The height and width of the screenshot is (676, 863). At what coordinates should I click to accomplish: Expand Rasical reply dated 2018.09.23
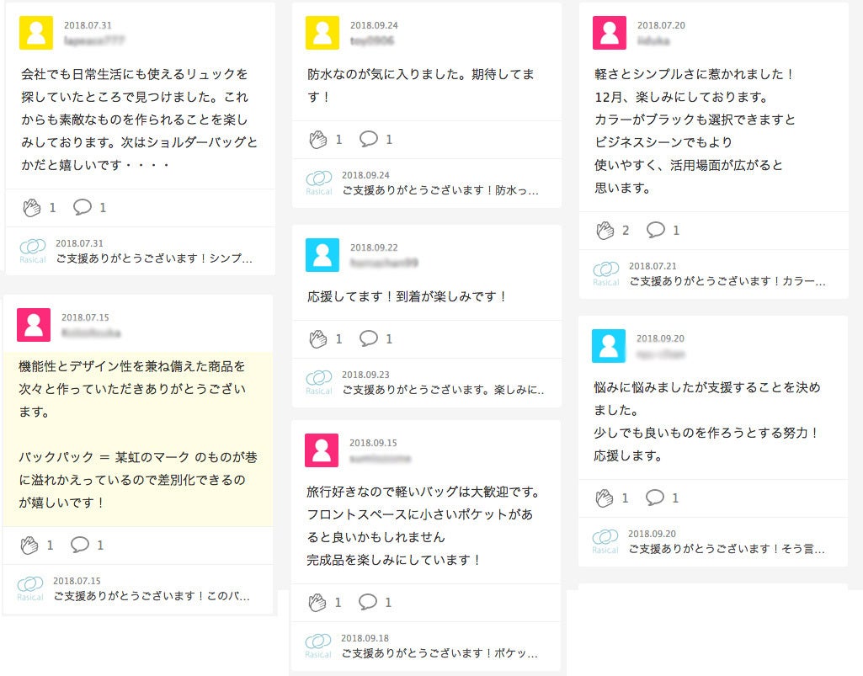point(443,391)
